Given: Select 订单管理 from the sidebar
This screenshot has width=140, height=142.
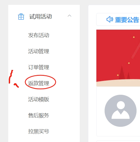Looking at the screenshot, I should [39, 67].
